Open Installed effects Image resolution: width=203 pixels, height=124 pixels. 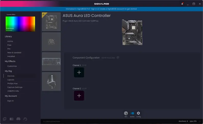pos(11,56)
